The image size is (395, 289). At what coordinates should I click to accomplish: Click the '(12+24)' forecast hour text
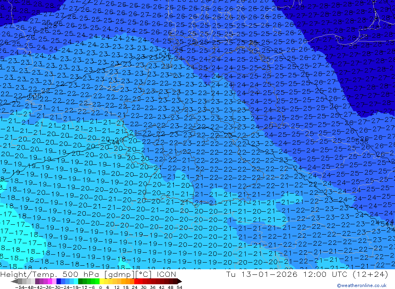[x=371, y=274]
